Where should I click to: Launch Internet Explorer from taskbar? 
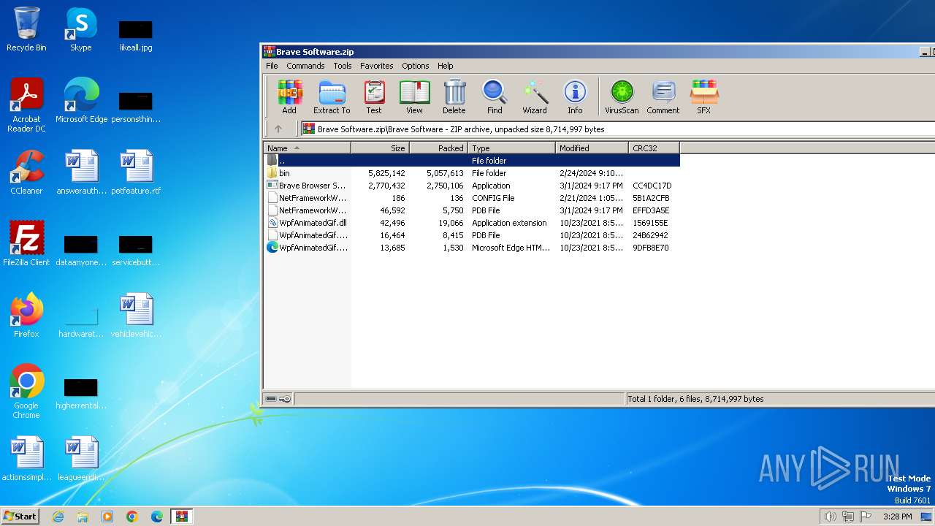point(58,517)
